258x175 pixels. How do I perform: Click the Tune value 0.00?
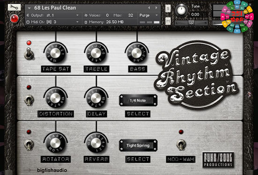click(195, 15)
